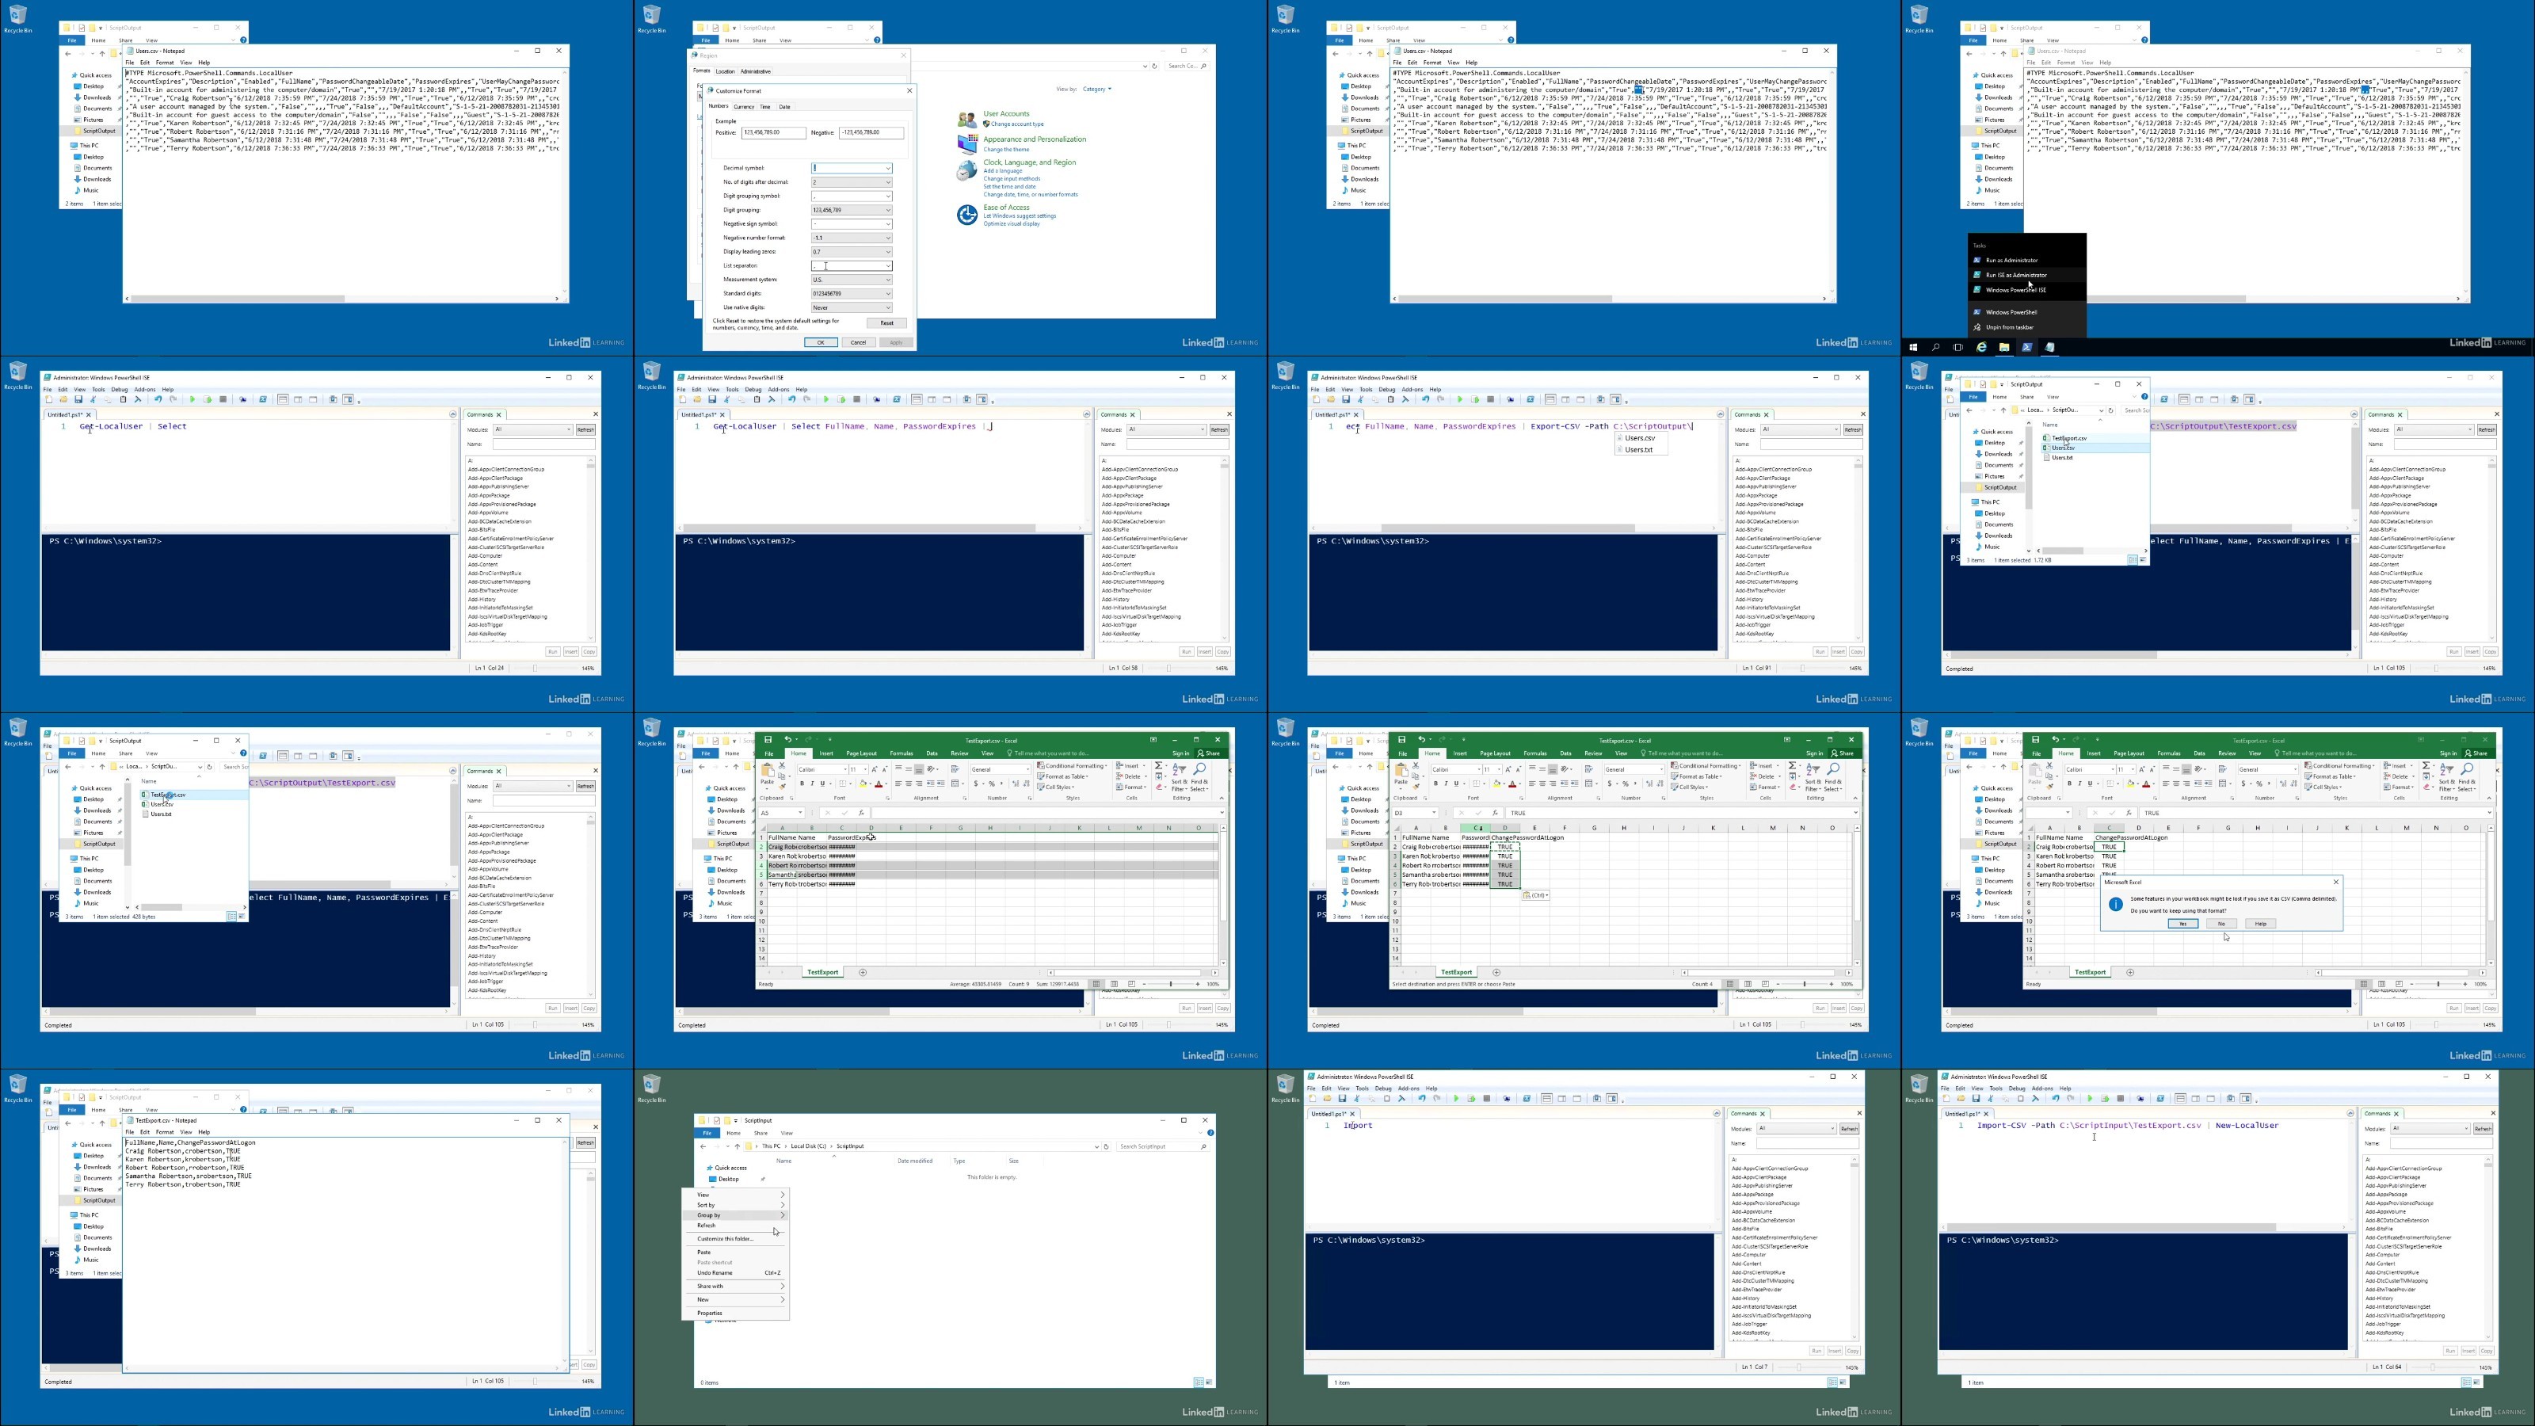Open Help in the ScriptInput window
This screenshot has height=1426, width=2535.
pos(1210,1133)
